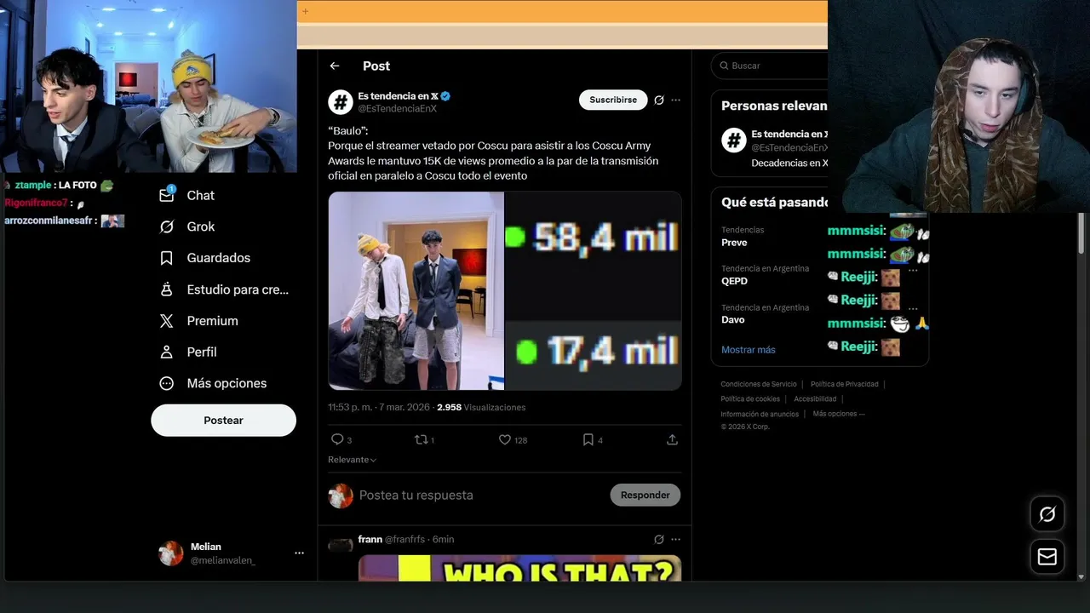
Task: Open the WHO IS THAT image in frann's reply
Action: coord(519,568)
